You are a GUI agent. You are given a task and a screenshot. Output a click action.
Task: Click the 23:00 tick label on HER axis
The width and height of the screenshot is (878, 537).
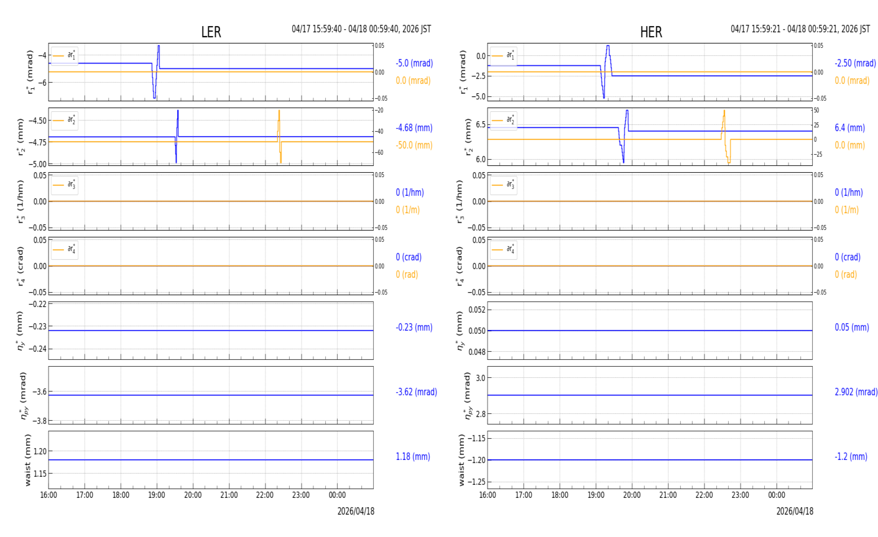(x=740, y=495)
